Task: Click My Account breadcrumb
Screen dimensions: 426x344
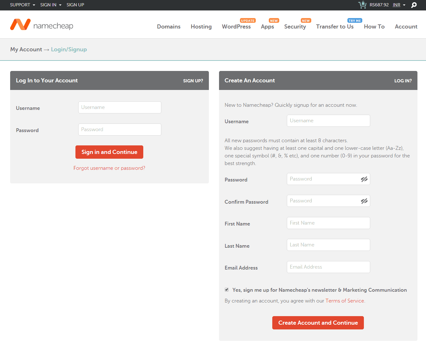Action: point(26,49)
